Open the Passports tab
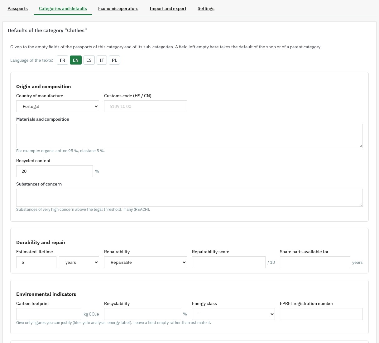This screenshot has height=343, width=379. coord(17,8)
